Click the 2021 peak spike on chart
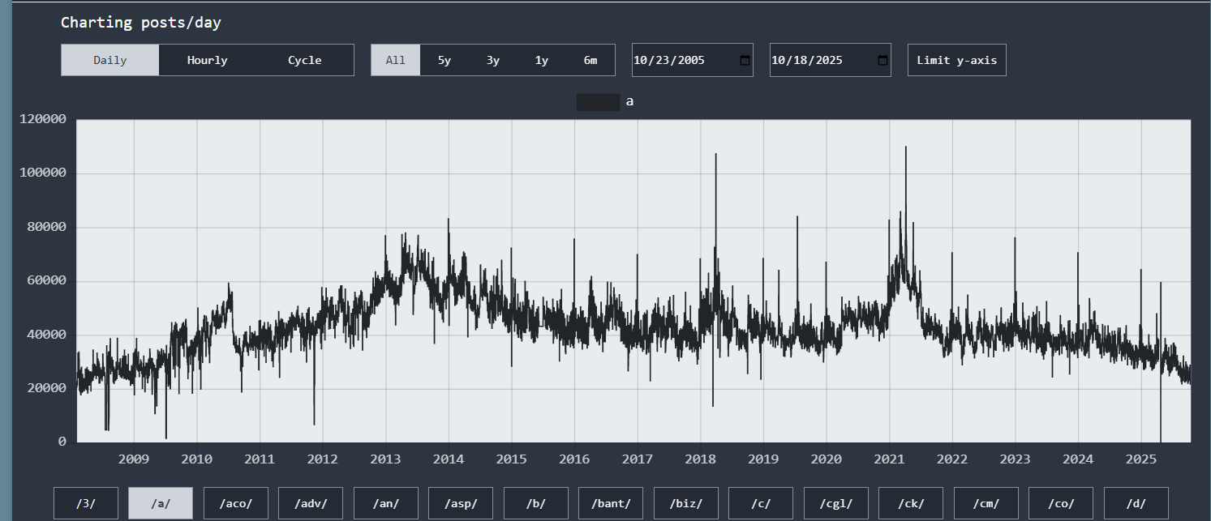Viewport: 1211px width, 521px height. 906,148
